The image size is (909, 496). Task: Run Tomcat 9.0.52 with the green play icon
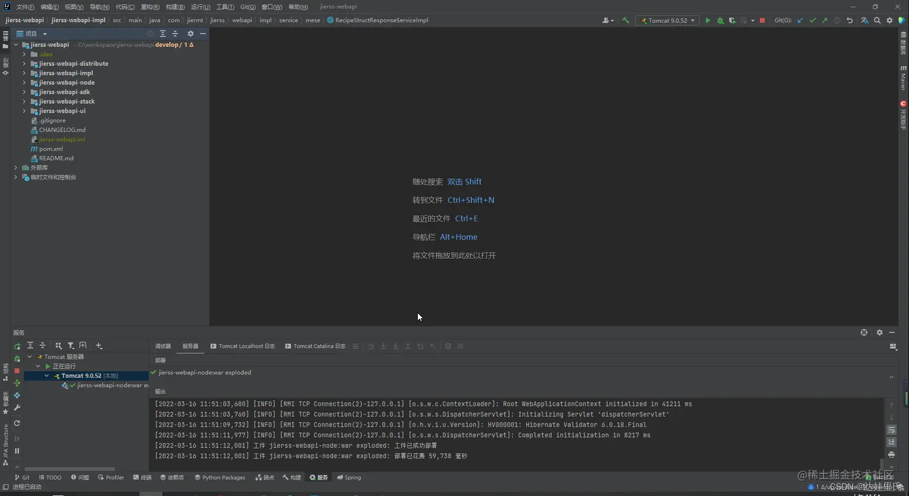point(708,20)
